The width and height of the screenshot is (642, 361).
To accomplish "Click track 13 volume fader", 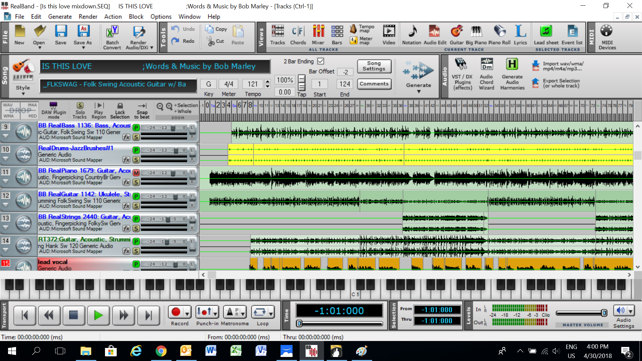I will click(x=167, y=219).
